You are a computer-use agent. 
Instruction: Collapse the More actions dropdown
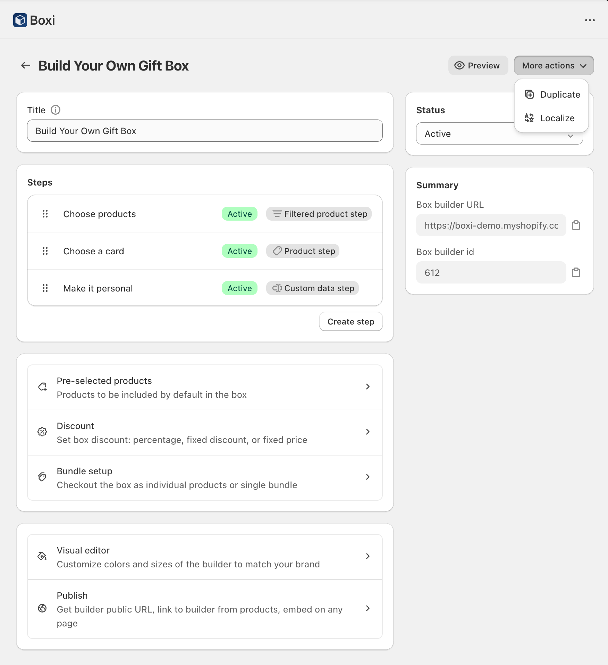point(554,65)
